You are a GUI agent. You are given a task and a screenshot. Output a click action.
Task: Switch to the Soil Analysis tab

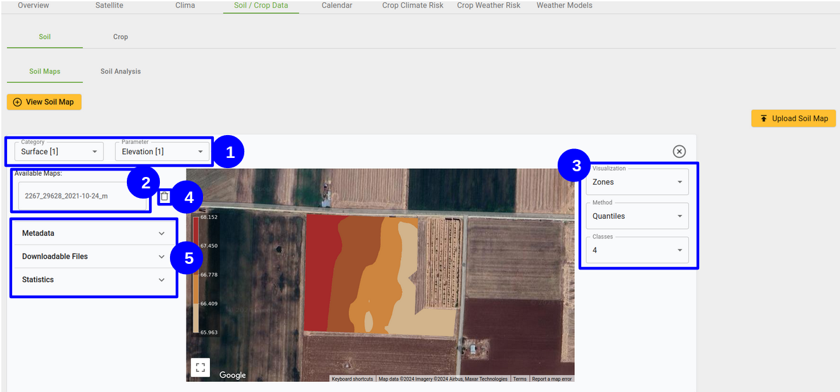[x=121, y=72]
